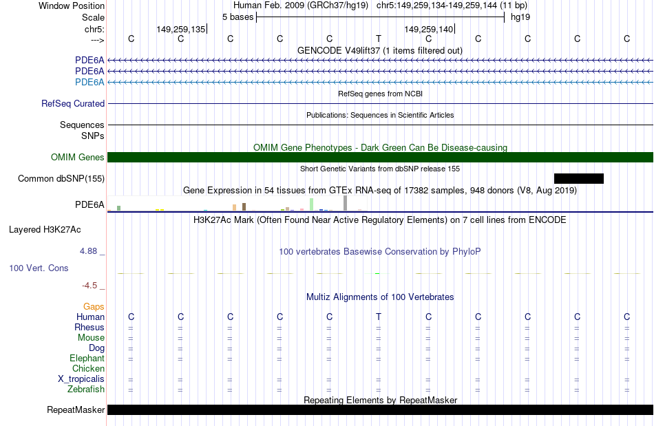This screenshot has height=426, width=654.
Task: Click the light-blue PDE6A gene label
Action: 89,82
